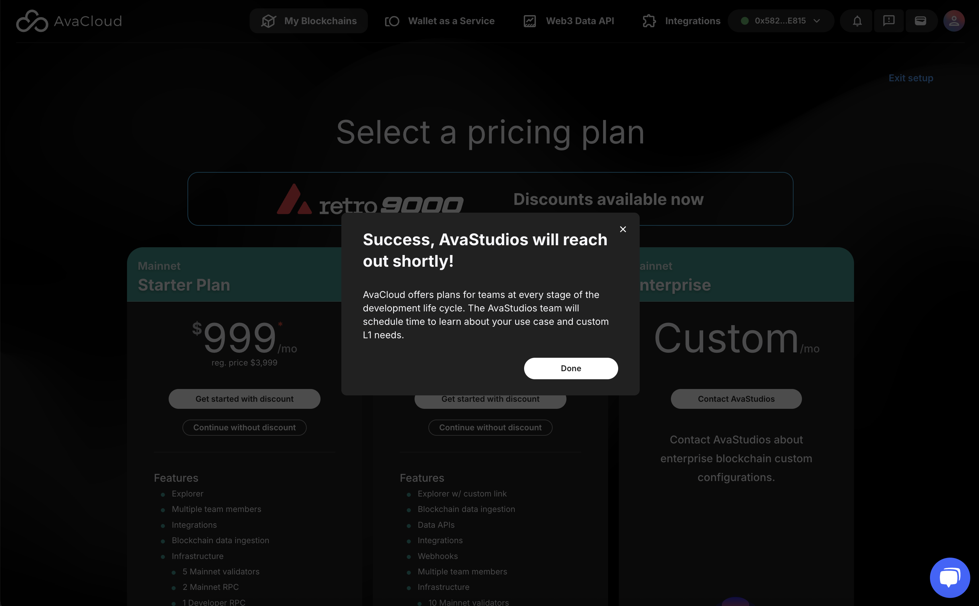This screenshot has height=606, width=979.
Task: Click the Integrations puzzle icon
Action: (x=649, y=21)
